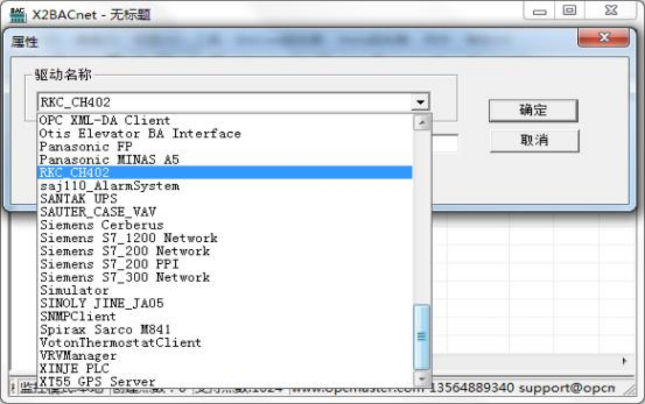
Task: Select SINOLY JINE_JA05 driver
Action: tap(225, 303)
